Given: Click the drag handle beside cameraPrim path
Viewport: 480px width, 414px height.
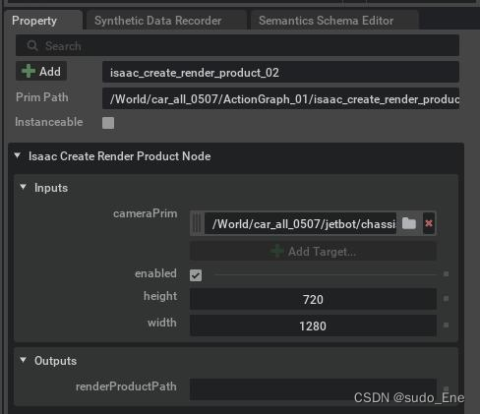Looking at the screenshot, I should click(198, 224).
